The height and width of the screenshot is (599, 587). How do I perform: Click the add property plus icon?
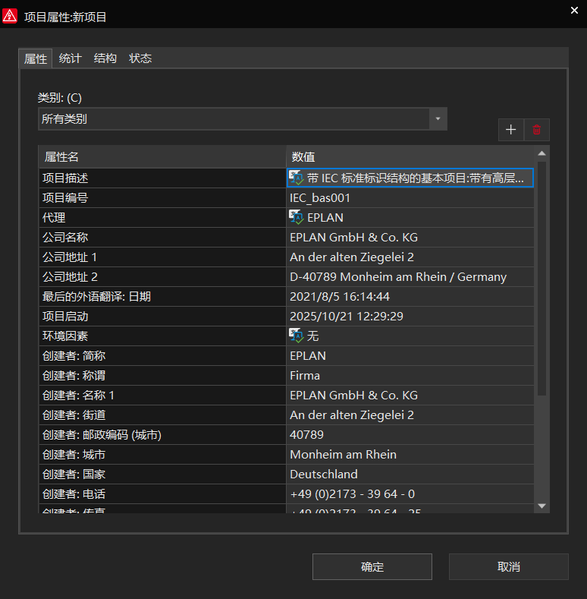click(x=510, y=130)
